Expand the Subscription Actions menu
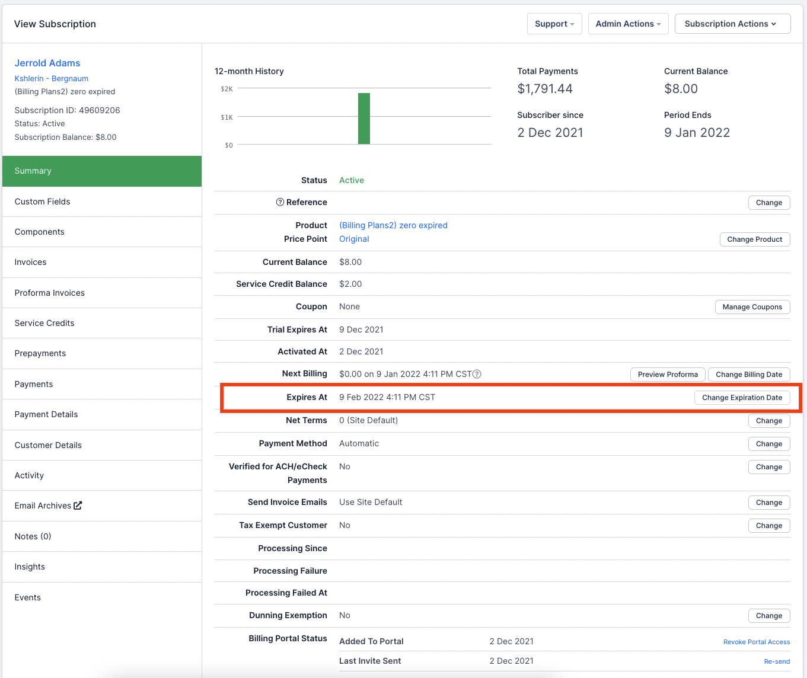Image resolution: width=807 pixels, height=678 pixels. tap(732, 24)
